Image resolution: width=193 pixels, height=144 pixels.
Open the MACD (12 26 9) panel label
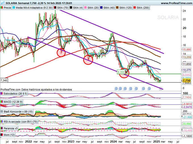(13, 102)
